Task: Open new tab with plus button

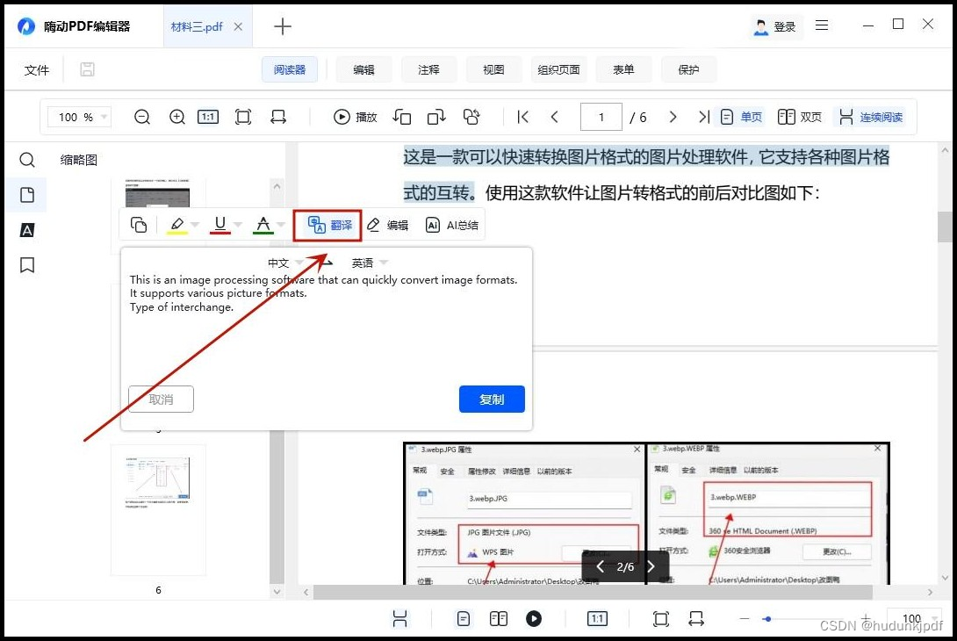Action: 283,26
